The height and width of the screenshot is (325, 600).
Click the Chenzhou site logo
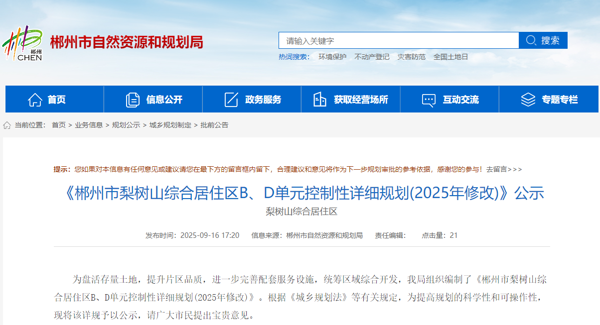coord(22,43)
